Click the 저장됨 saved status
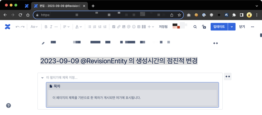The width and height of the screenshot is (262, 115). pyautogui.click(x=163, y=27)
